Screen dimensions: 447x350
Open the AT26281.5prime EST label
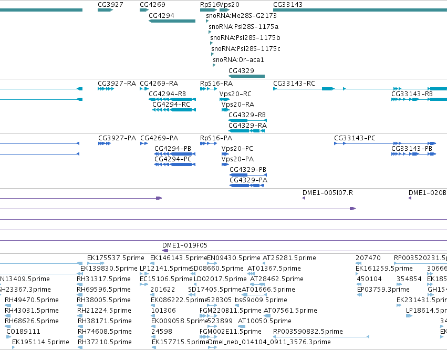tap(289, 258)
